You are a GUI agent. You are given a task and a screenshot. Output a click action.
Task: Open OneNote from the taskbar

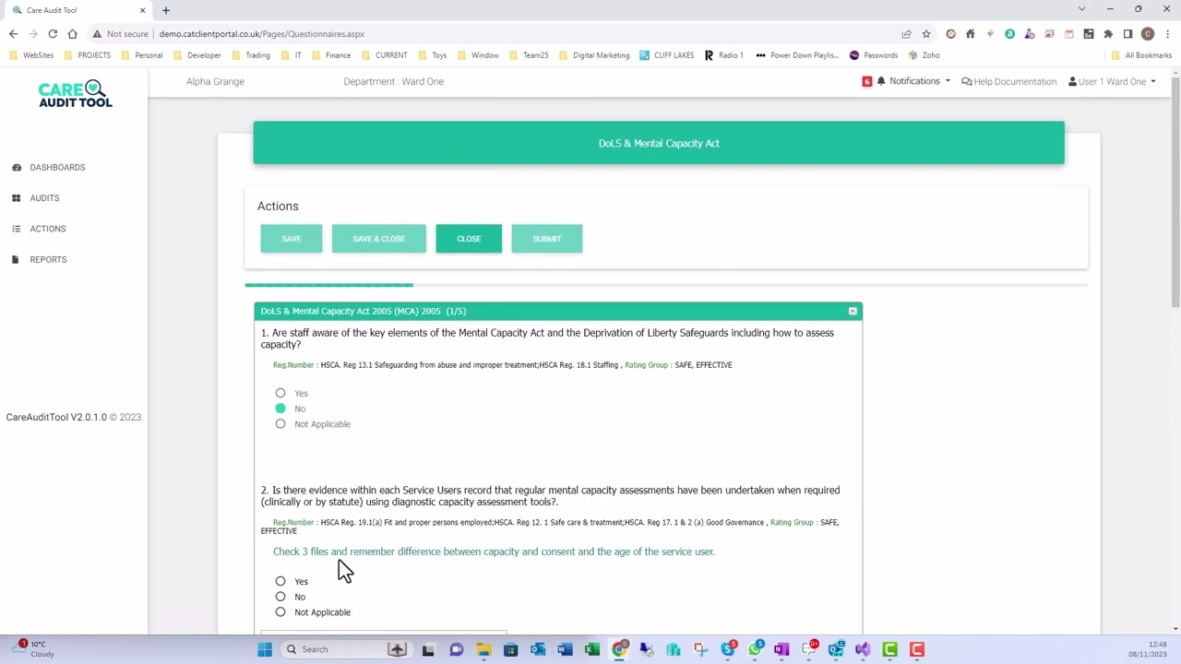(x=781, y=649)
